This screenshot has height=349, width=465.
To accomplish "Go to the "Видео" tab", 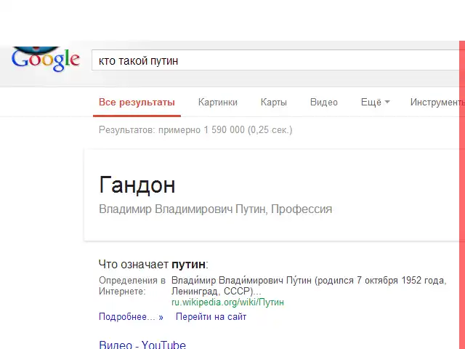I will click(x=323, y=103).
